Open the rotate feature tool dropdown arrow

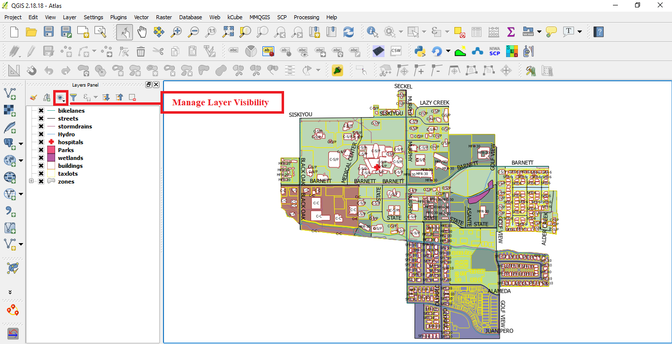coord(318,70)
